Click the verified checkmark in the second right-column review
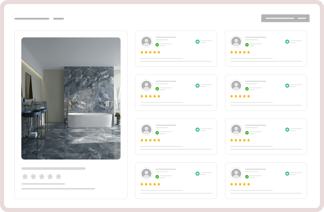324x212 pixels. 247,89
